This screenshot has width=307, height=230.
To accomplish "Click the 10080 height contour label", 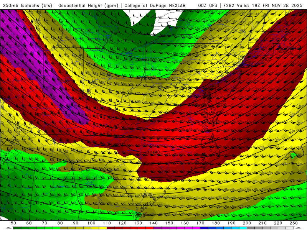I will coord(147,79).
